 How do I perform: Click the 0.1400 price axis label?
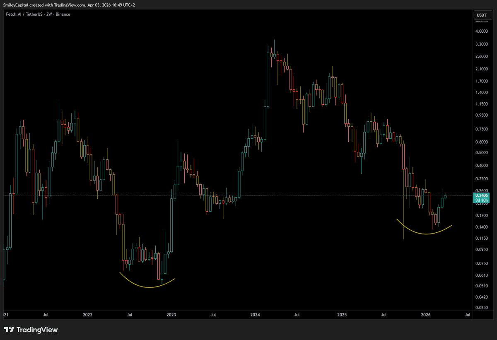tap(482, 227)
